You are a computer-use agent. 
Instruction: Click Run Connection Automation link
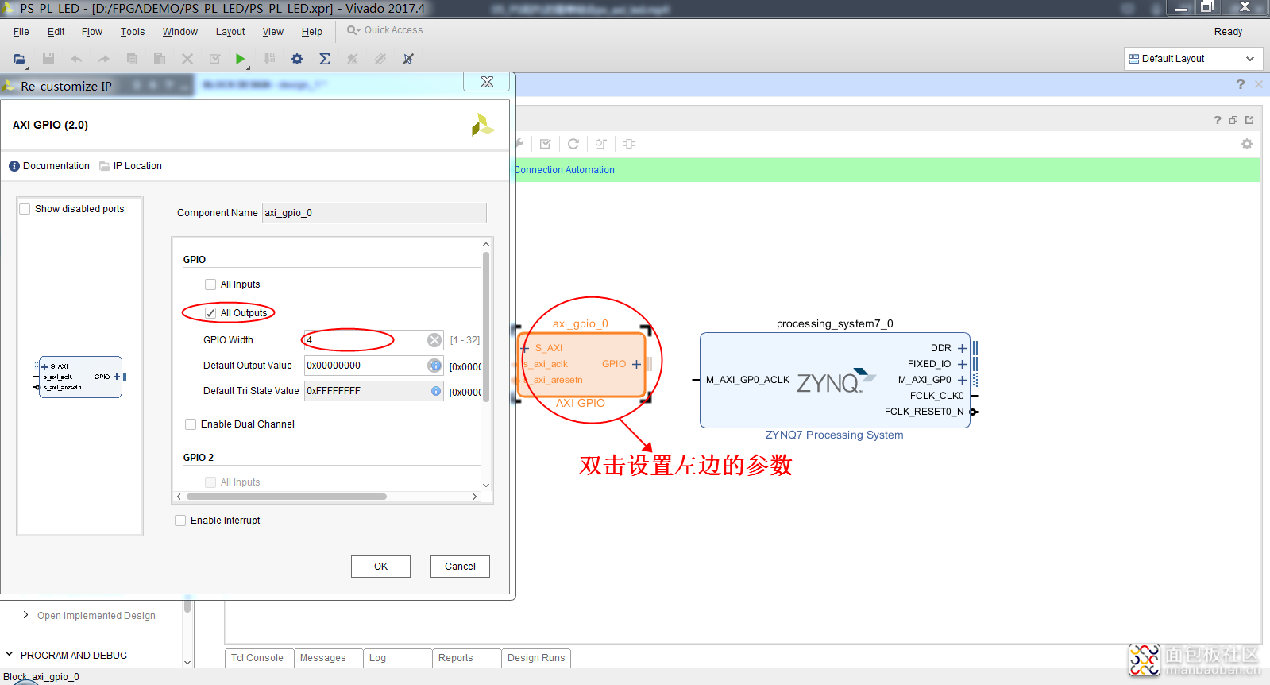coord(565,170)
